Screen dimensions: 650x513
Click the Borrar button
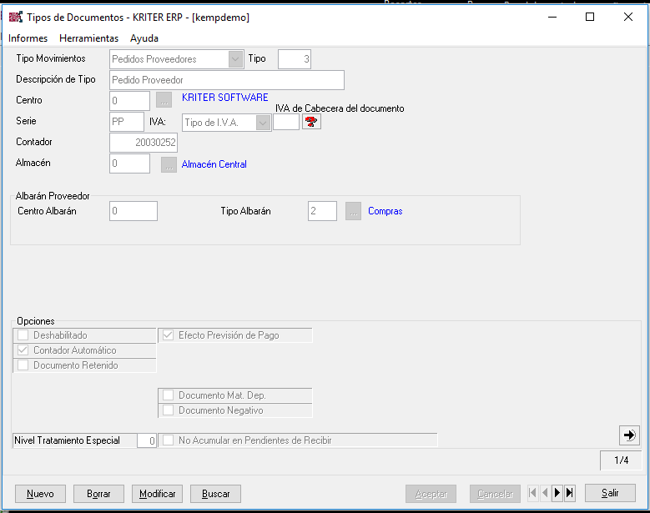pyautogui.click(x=98, y=494)
